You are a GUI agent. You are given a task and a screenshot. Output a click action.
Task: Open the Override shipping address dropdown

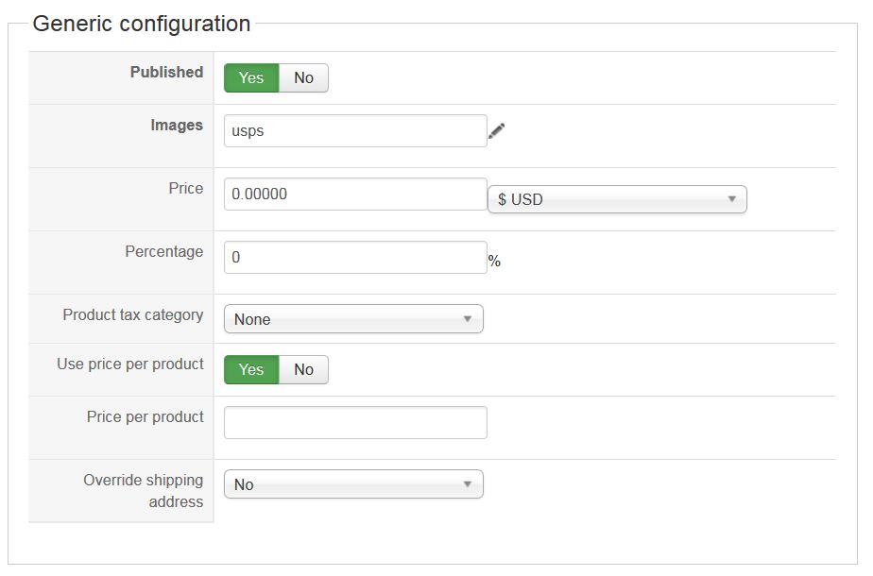353,484
